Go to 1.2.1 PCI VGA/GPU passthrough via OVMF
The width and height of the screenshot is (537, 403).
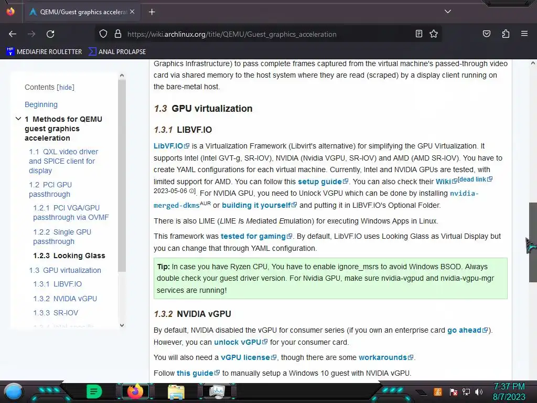tap(71, 213)
